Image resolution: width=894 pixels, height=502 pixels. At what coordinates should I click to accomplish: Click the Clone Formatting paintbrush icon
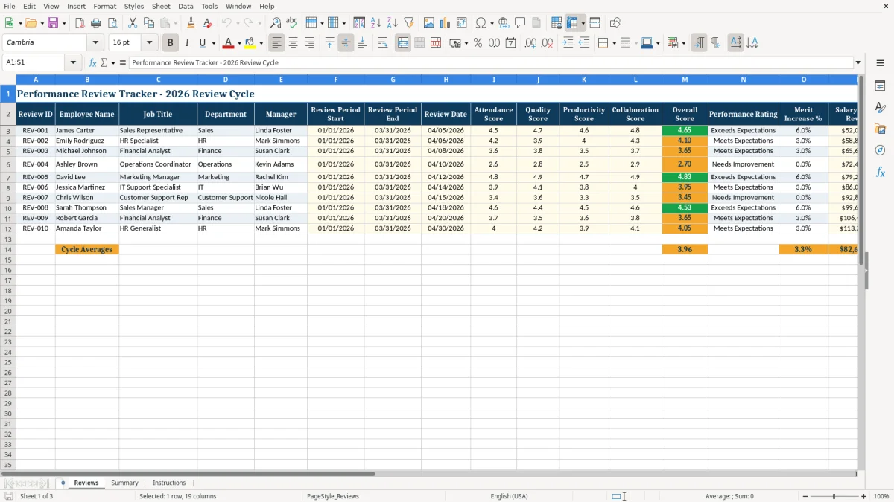coord(191,23)
